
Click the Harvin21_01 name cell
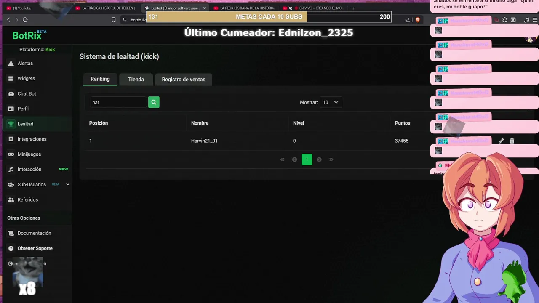coord(204,141)
